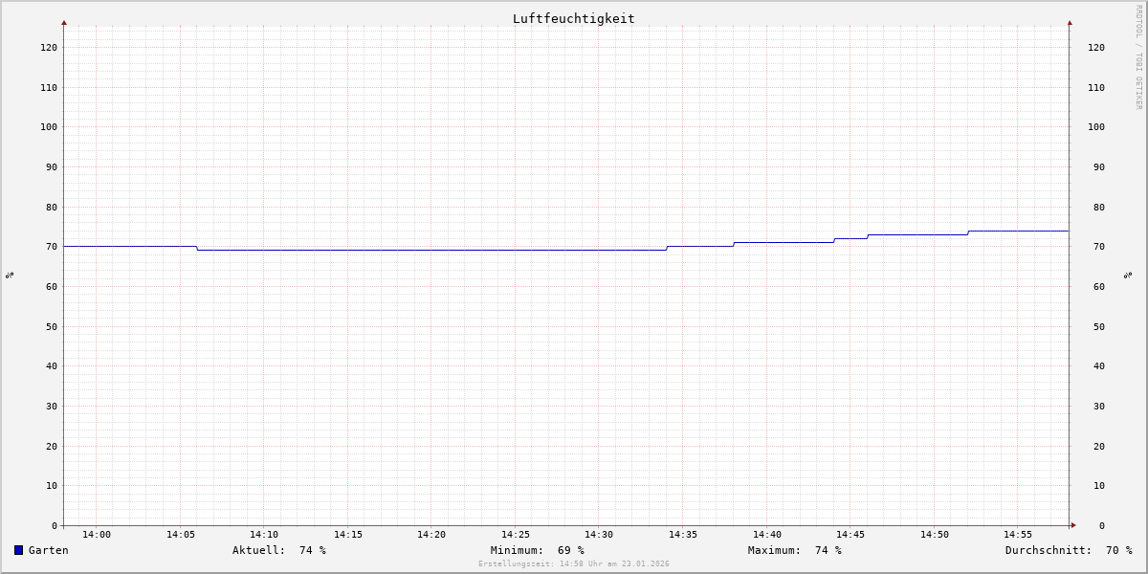Click the 10 label on left axis
This screenshot has height=574, width=1148.
pyautogui.click(x=52, y=486)
